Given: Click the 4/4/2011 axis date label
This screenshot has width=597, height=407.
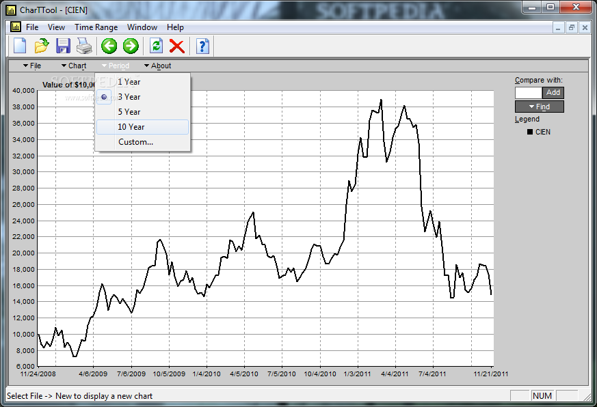Looking at the screenshot, I should coord(395,374).
